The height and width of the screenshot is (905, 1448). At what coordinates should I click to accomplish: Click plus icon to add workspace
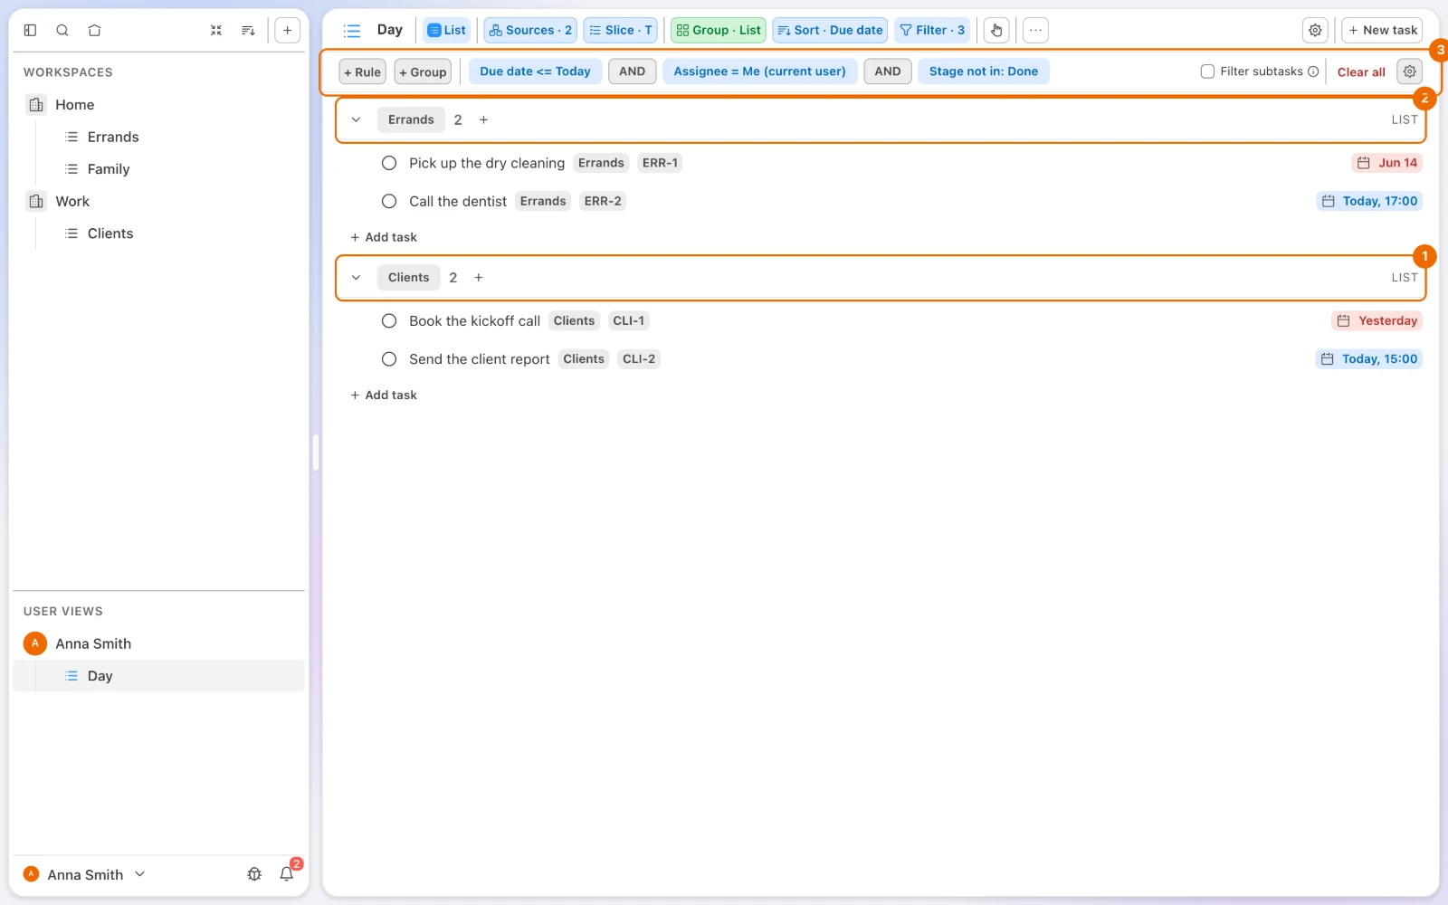(x=287, y=30)
